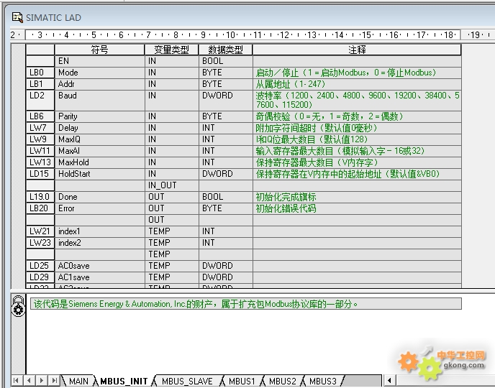Click the BOOL data type of Done

(226, 197)
